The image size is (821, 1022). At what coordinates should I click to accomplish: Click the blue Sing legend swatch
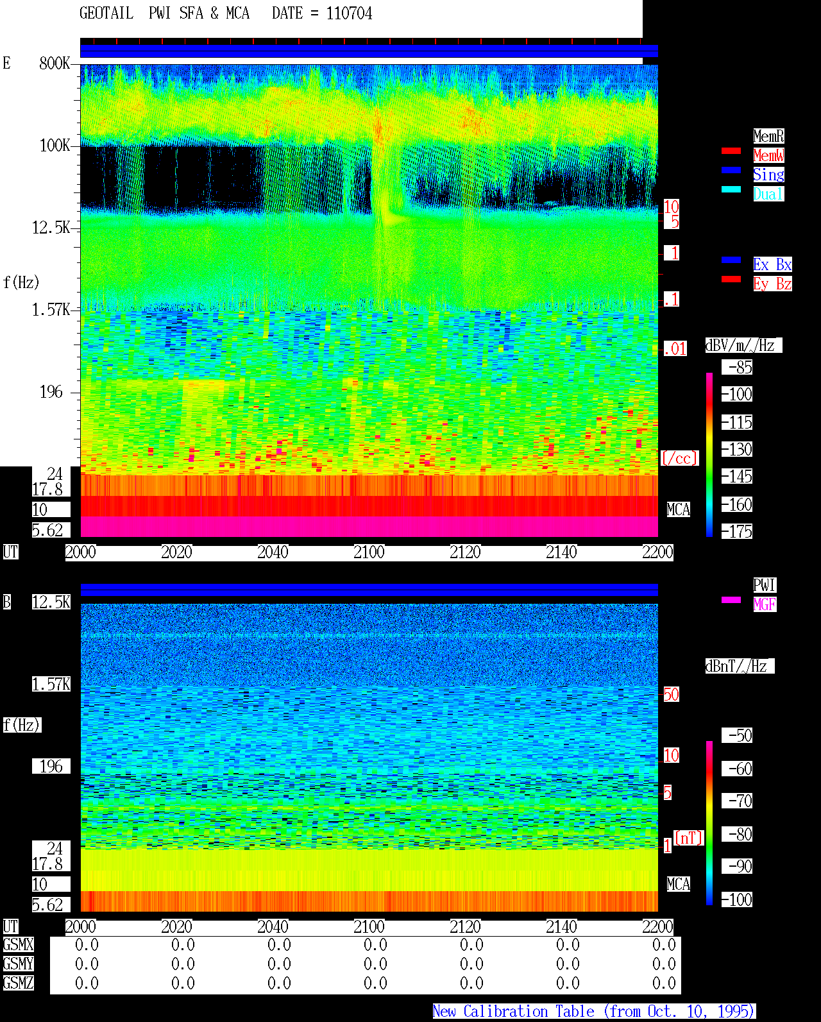point(731,170)
